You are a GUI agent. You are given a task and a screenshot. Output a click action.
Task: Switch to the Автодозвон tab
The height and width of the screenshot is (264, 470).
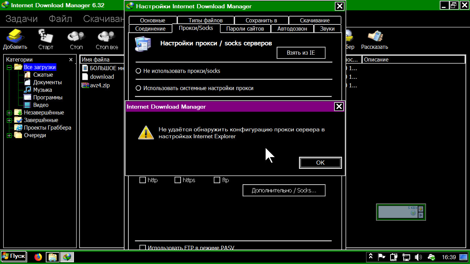point(292,29)
